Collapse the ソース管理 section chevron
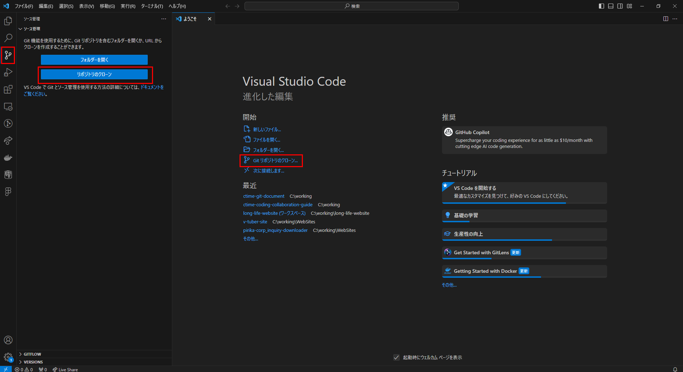Viewport: 683px width, 372px height. click(20, 29)
